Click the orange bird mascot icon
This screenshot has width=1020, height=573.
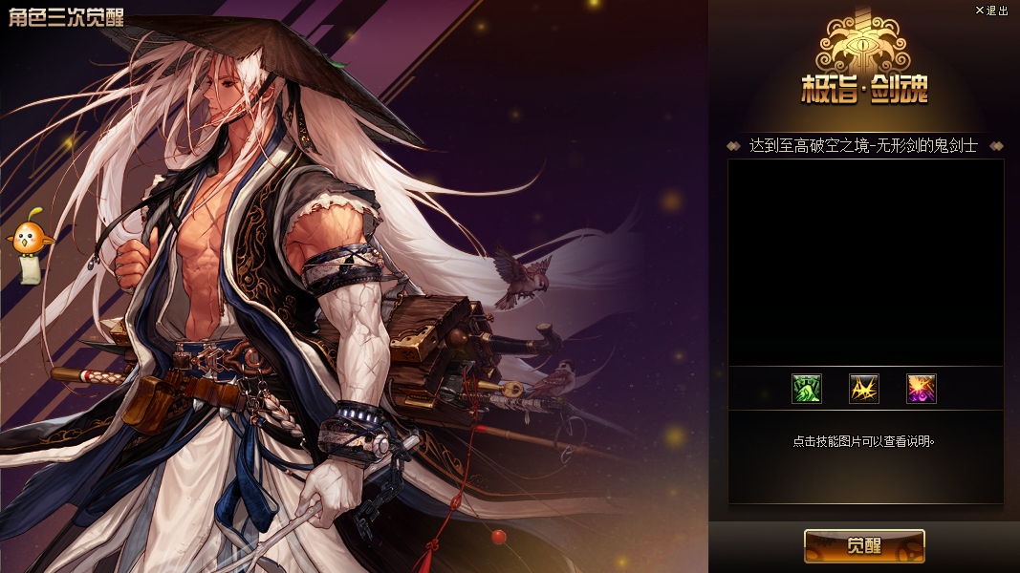click(30, 233)
